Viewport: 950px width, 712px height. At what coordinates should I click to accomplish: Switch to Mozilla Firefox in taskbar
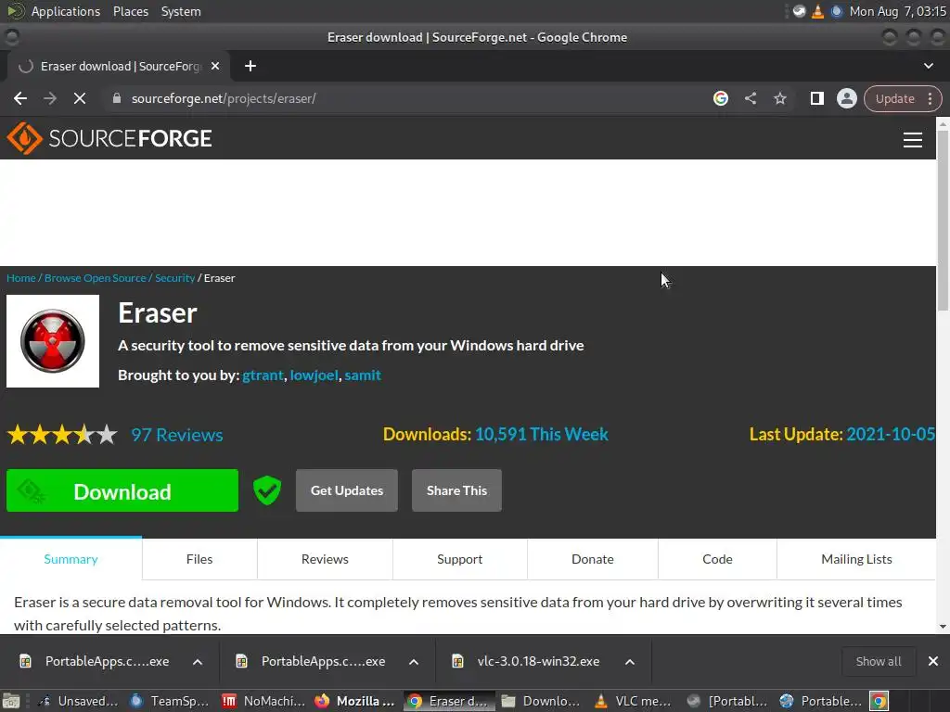pos(355,701)
